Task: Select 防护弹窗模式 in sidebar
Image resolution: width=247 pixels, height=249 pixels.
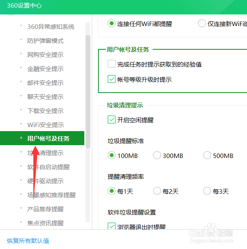Action: (x=45, y=40)
